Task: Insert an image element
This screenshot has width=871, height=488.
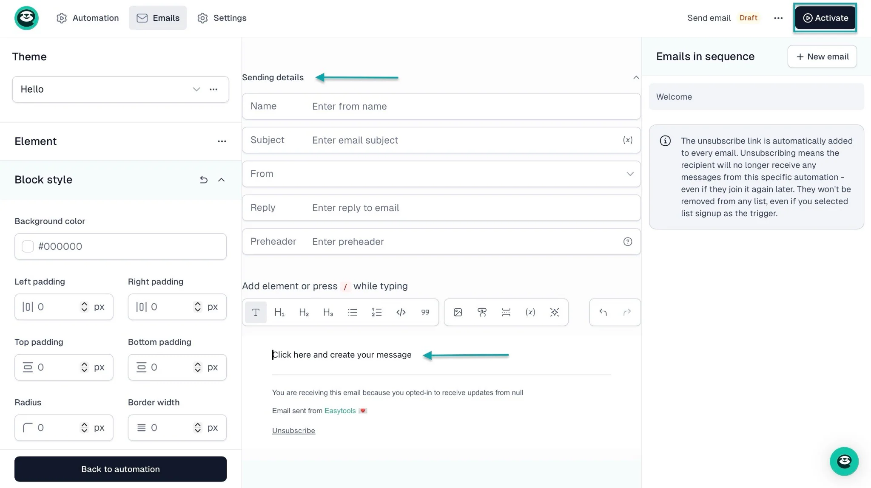Action: 458,312
